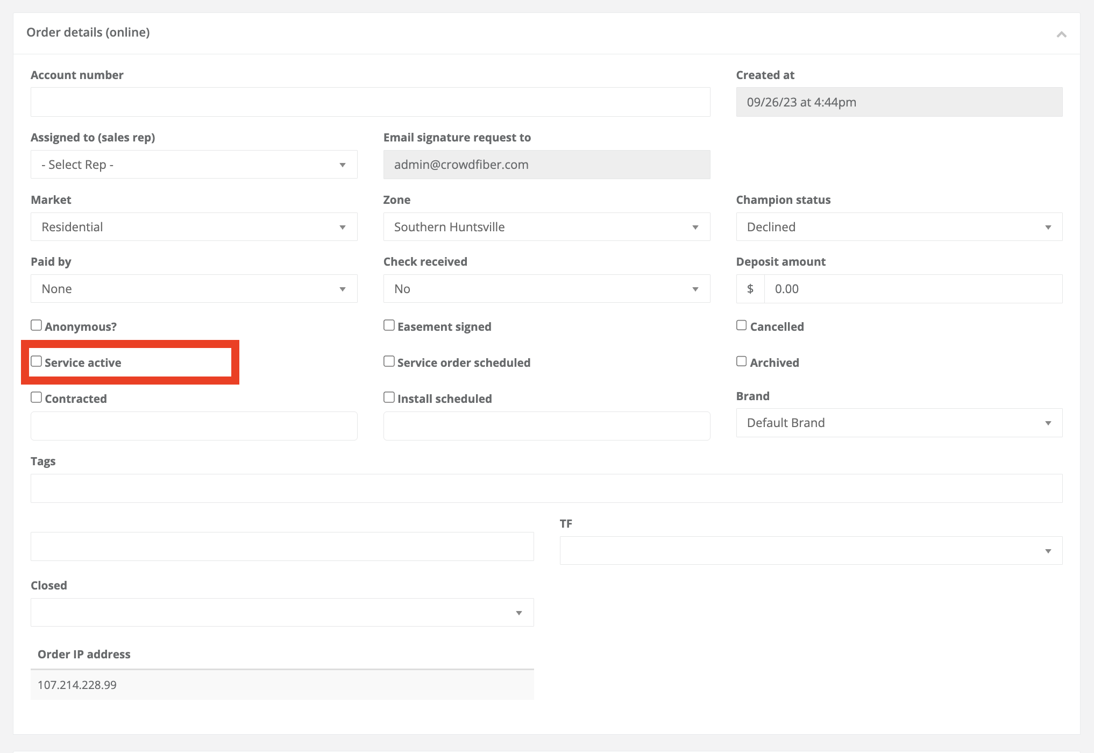Enable the Anonymous? checkbox

pyautogui.click(x=37, y=325)
